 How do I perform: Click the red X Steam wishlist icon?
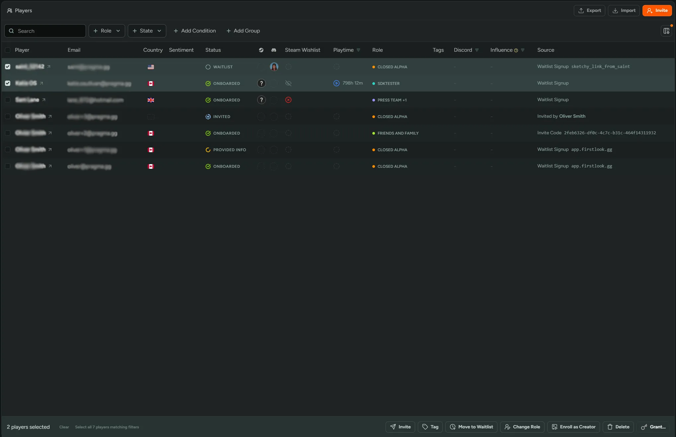click(288, 100)
